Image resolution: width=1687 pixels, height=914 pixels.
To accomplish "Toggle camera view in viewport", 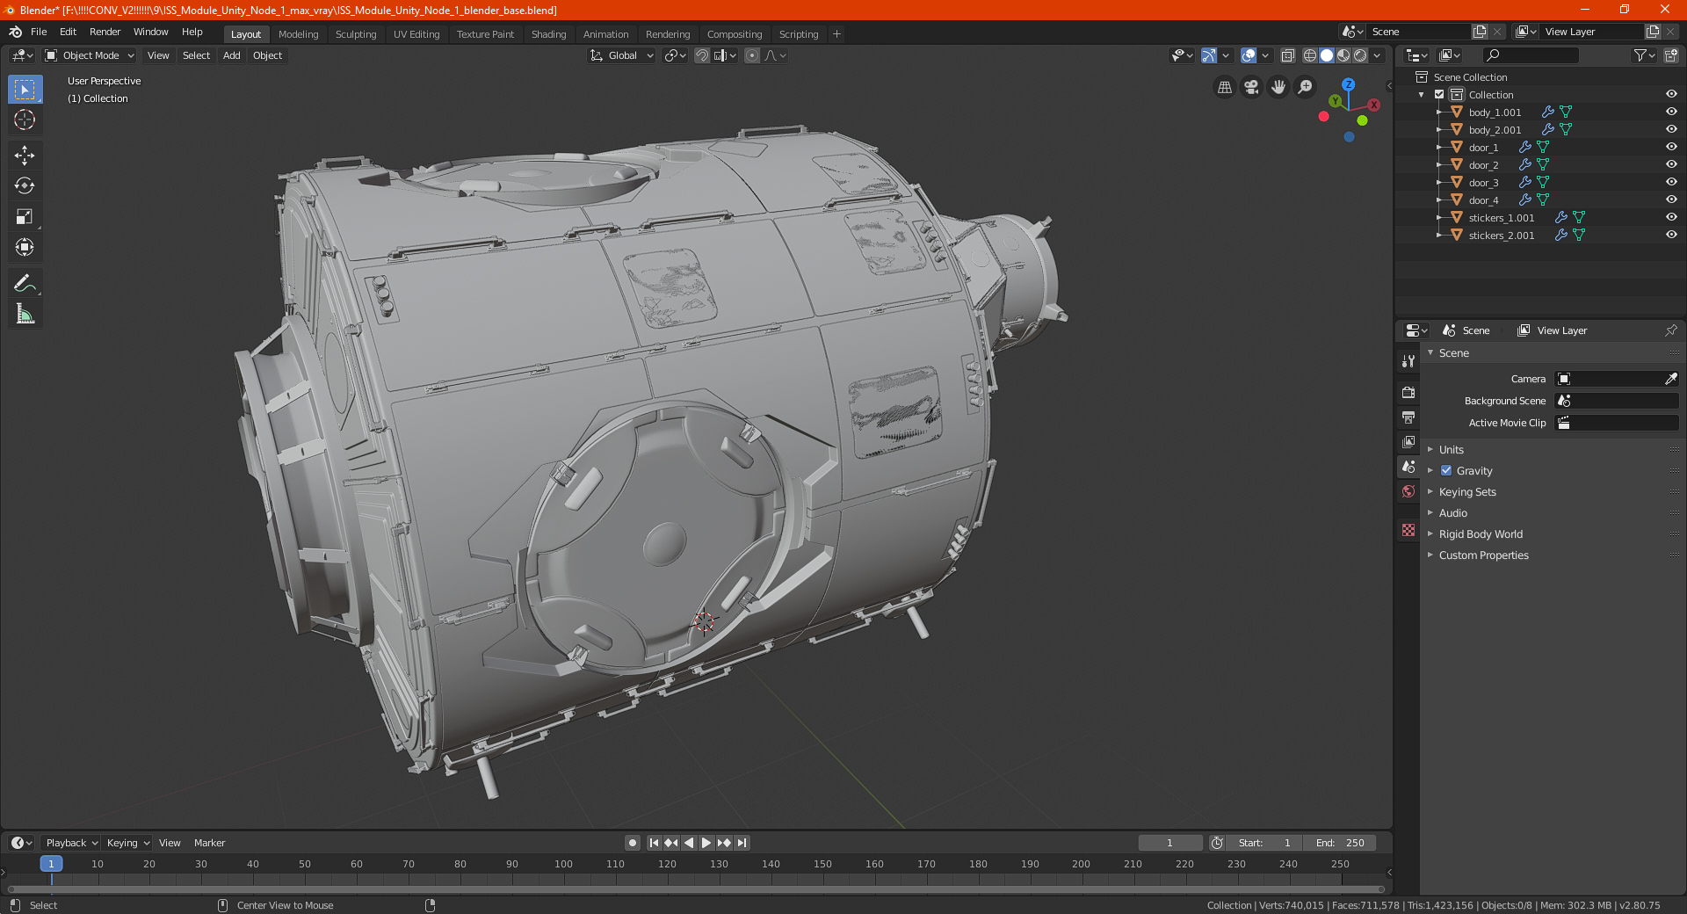I will pyautogui.click(x=1251, y=87).
